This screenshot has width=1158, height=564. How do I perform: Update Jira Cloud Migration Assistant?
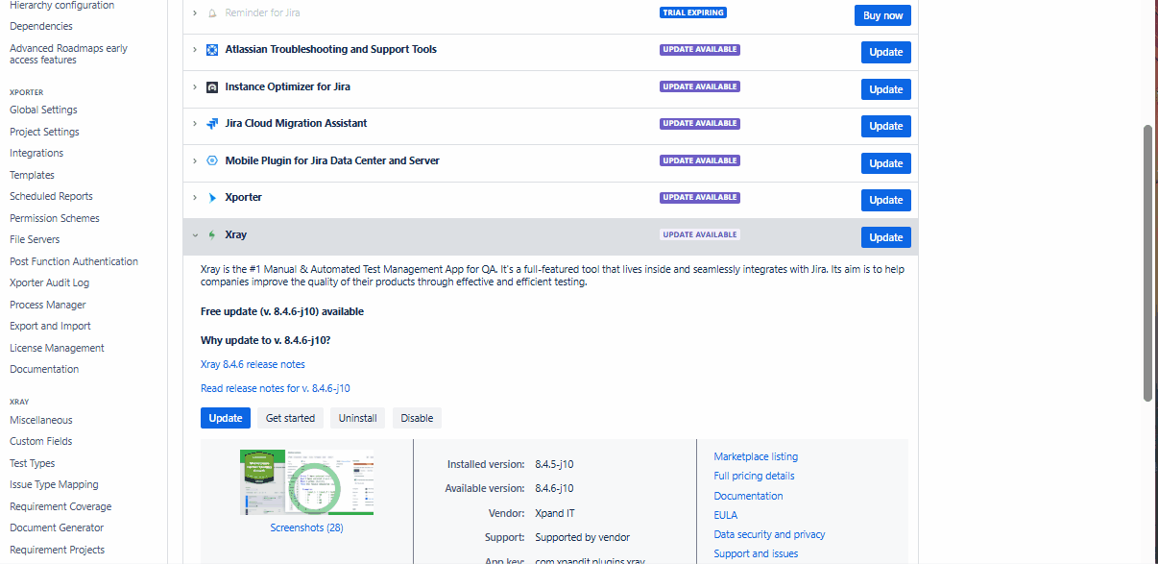click(886, 127)
